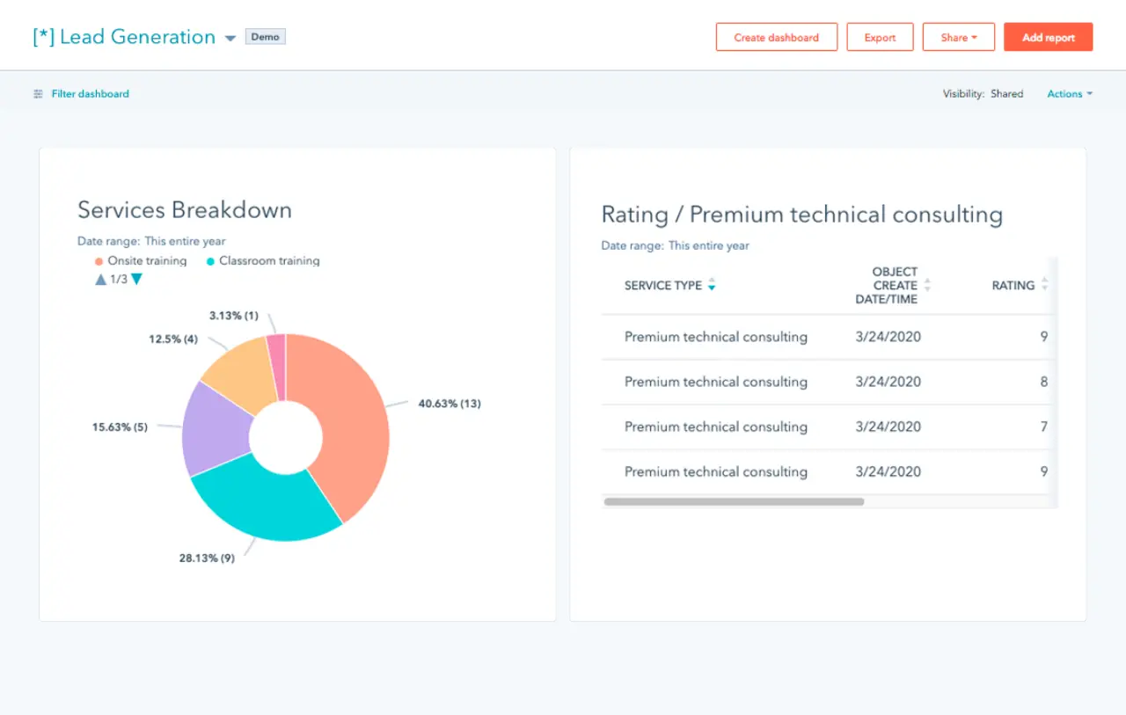Sort the table by Rating column

1013,286
